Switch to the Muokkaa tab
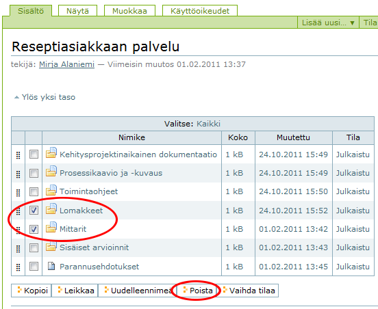The width and height of the screenshot is (378, 309). point(129,11)
